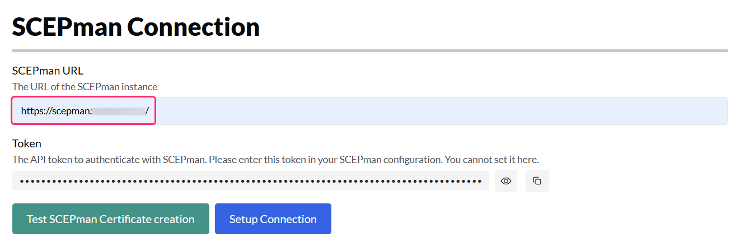
Task: Click the last dot of the masked token
Action: [x=480, y=181]
